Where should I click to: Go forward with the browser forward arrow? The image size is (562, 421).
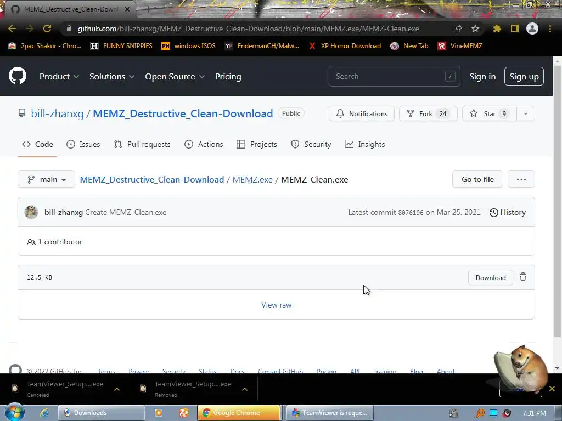pos(30,29)
